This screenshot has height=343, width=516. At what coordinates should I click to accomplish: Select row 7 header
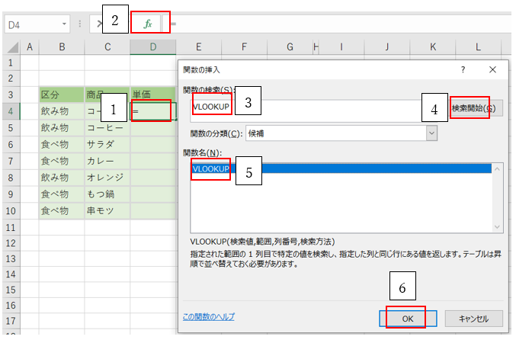tap(11, 161)
